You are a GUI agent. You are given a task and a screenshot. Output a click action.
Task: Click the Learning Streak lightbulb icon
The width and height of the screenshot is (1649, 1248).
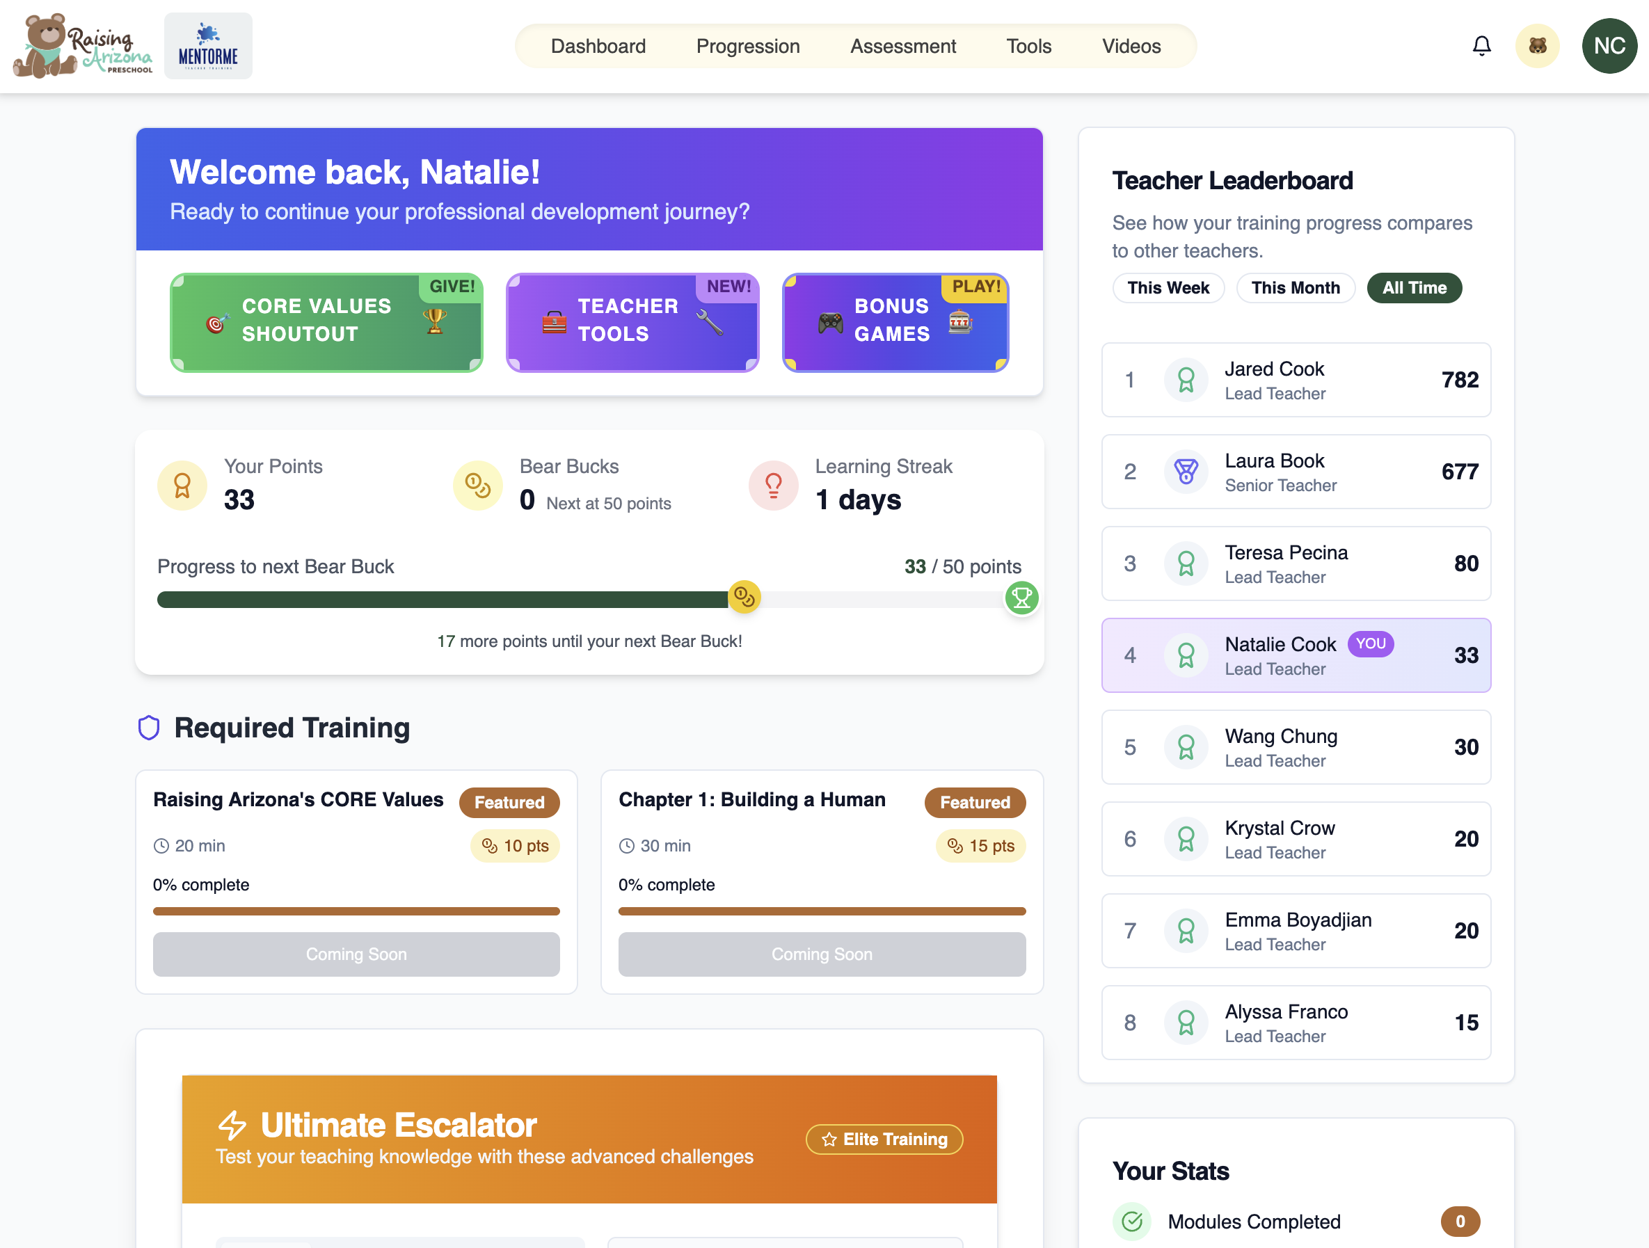click(773, 486)
